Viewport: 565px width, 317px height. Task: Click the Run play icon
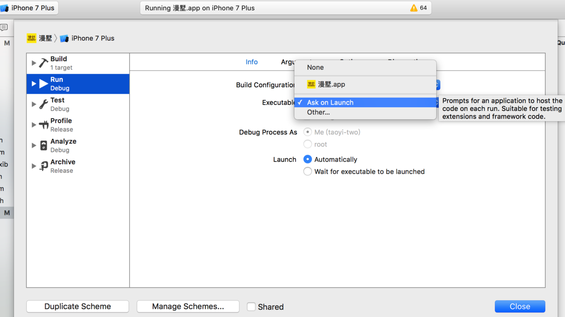[44, 84]
